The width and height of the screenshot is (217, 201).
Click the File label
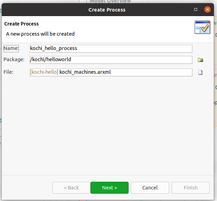8,72
